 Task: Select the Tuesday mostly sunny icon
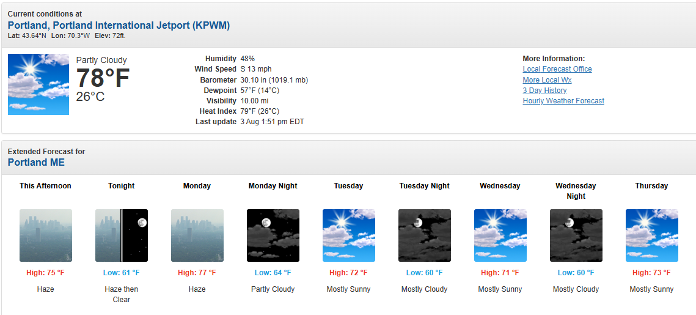[x=349, y=235]
